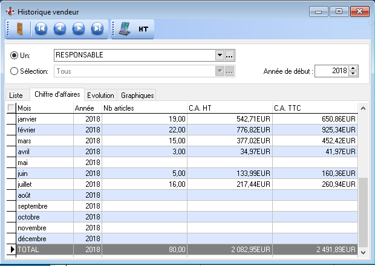Viewport: 375px width, 266px height.
Task: Toggle the HT display button
Action: [144, 28]
